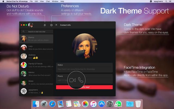Viewport: 174px width, 109px height.
Task: Toggle the Do Not Disturb bell icon
Action: pos(45,25)
